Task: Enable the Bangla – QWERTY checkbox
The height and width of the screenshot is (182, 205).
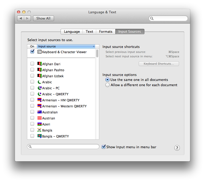Action: [32, 136]
